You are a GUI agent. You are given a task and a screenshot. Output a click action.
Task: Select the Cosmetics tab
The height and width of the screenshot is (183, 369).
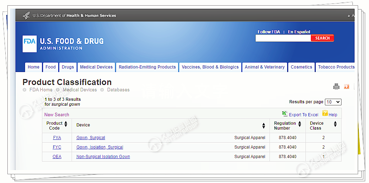(301, 67)
